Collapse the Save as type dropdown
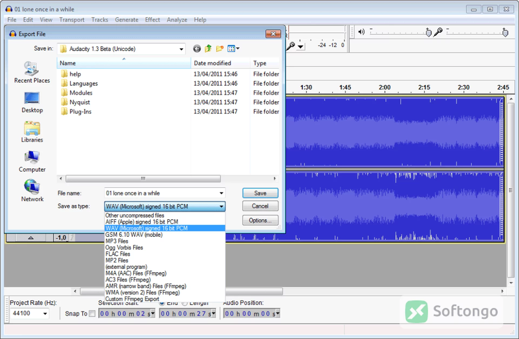The image size is (519, 339). (x=221, y=207)
